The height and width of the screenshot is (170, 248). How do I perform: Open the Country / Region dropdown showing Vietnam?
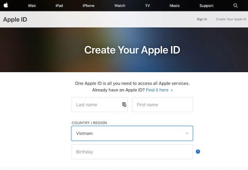[x=128, y=133]
